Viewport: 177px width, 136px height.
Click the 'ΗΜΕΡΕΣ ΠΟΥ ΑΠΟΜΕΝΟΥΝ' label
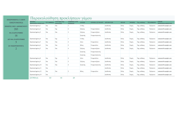coord(16,26)
